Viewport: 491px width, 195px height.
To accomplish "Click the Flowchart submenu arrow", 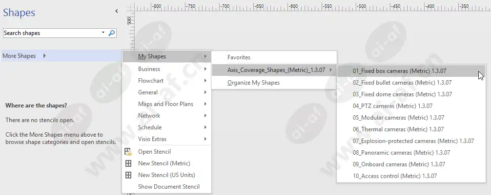I will pos(205,81).
